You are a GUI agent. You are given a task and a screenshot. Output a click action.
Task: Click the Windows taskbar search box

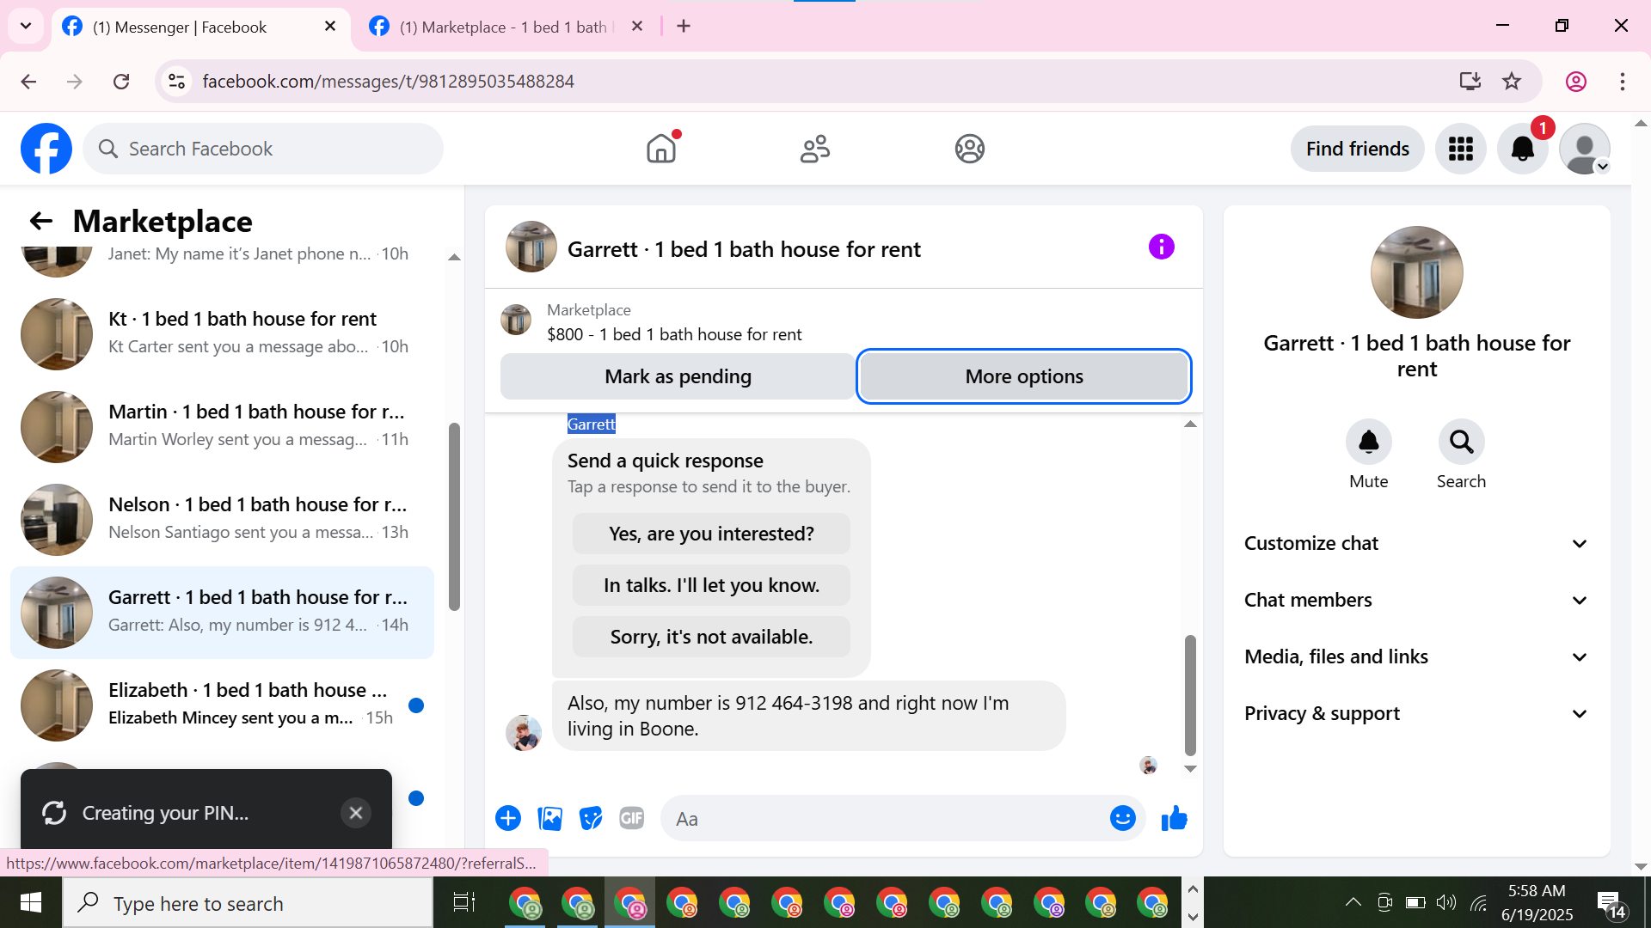point(248,902)
